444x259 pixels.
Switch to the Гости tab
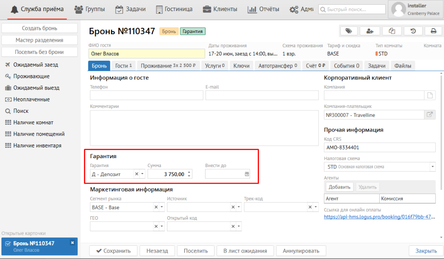click(123, 66)
